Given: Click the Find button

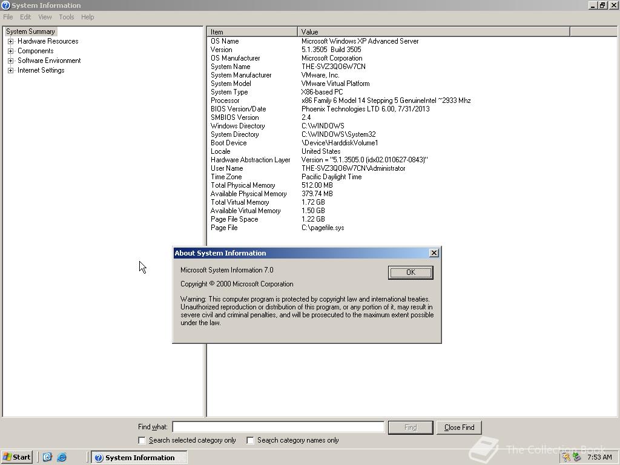Looking at the screenshot, I should pos(411,427).
